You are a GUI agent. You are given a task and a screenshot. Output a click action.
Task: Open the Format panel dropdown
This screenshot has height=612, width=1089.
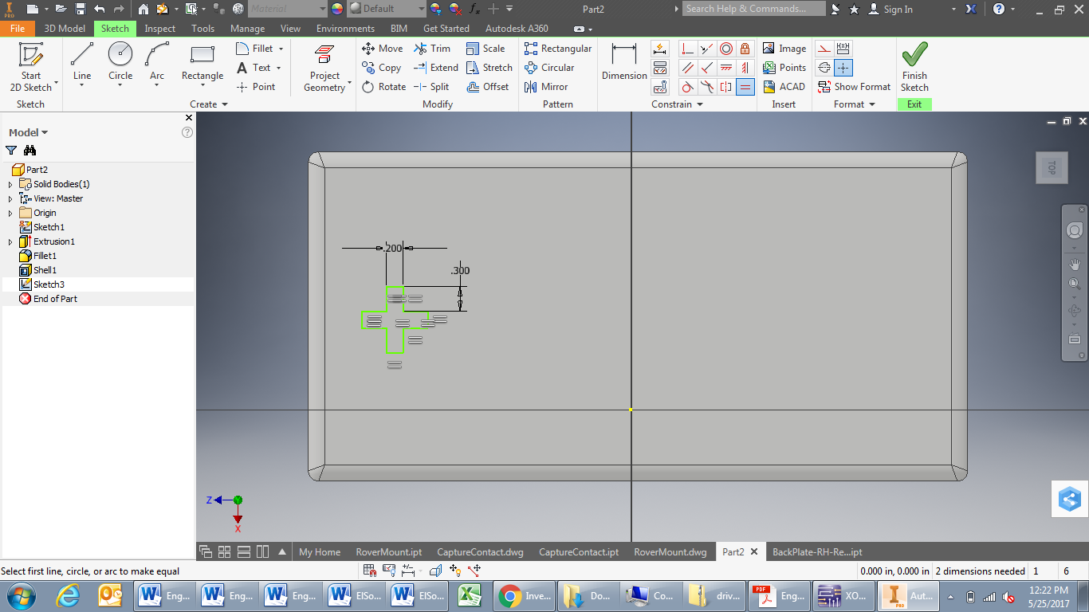point(854,104)
